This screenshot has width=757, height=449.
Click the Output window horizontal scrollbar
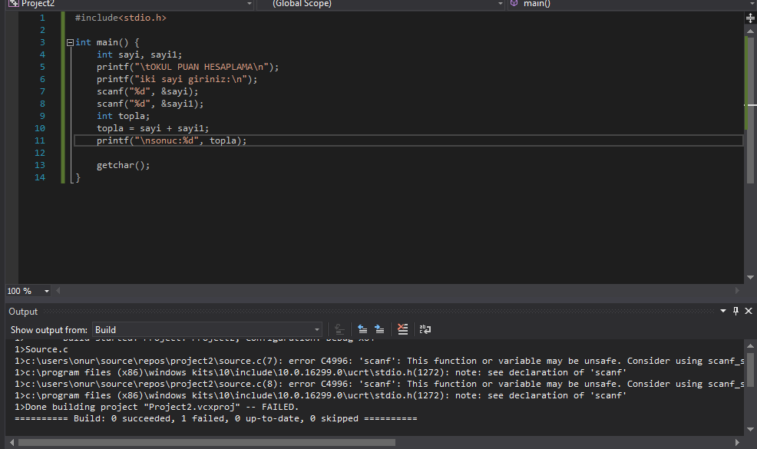tap(200, 442)
